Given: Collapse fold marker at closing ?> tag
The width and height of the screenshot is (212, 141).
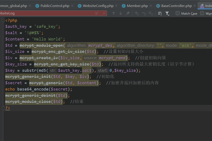Looking at the screenshot, I should point(3,108).
